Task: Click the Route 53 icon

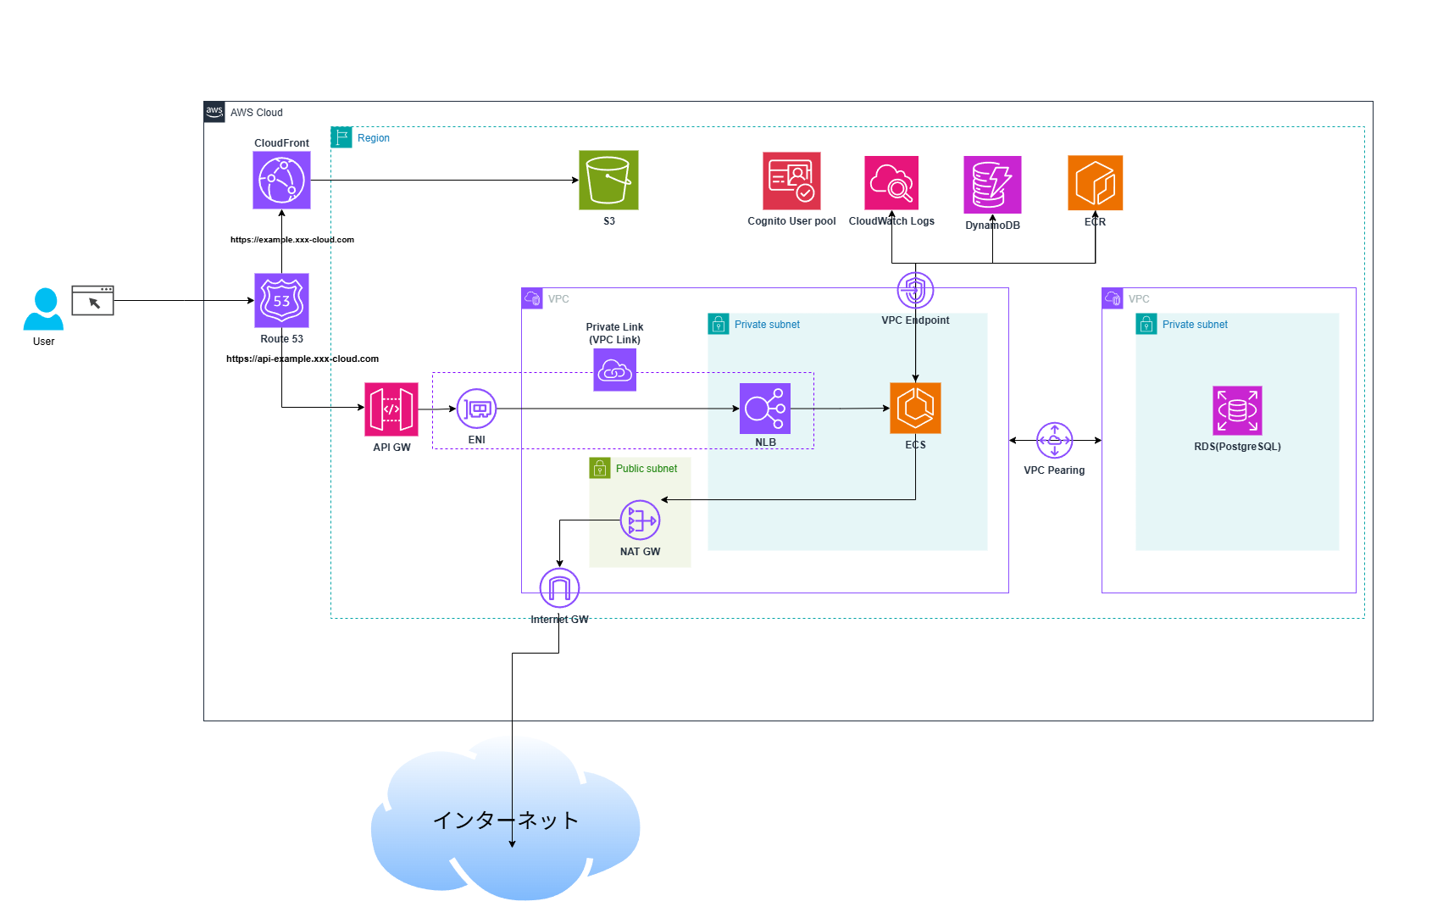Action: point(280,301)
